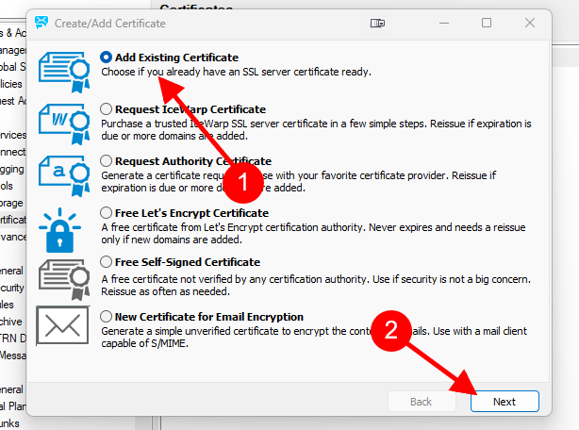Choose Free Self-Signed Certificate option

point(106,262)
